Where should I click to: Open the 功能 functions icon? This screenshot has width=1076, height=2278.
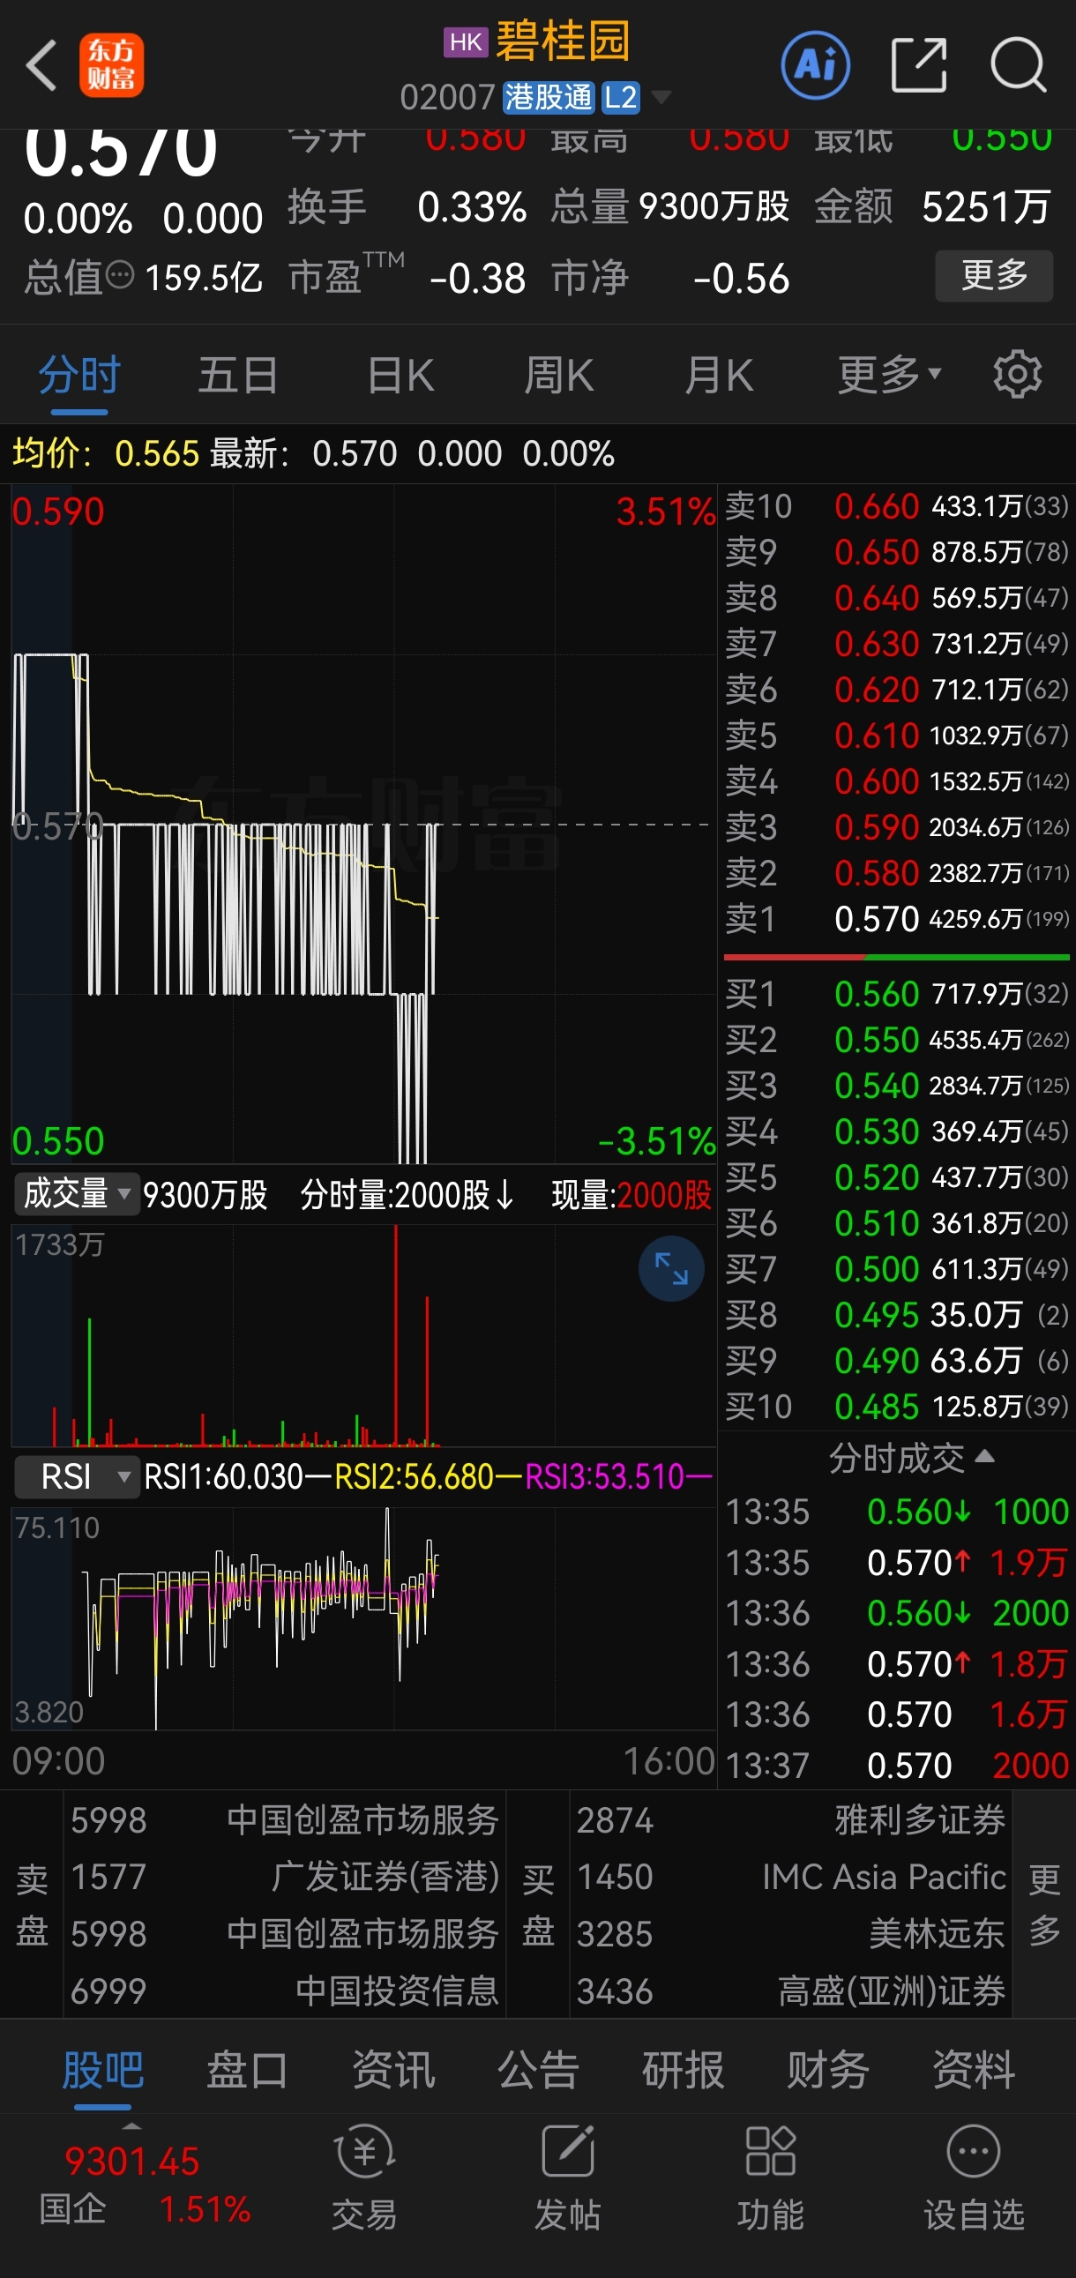click(770, 2177)
